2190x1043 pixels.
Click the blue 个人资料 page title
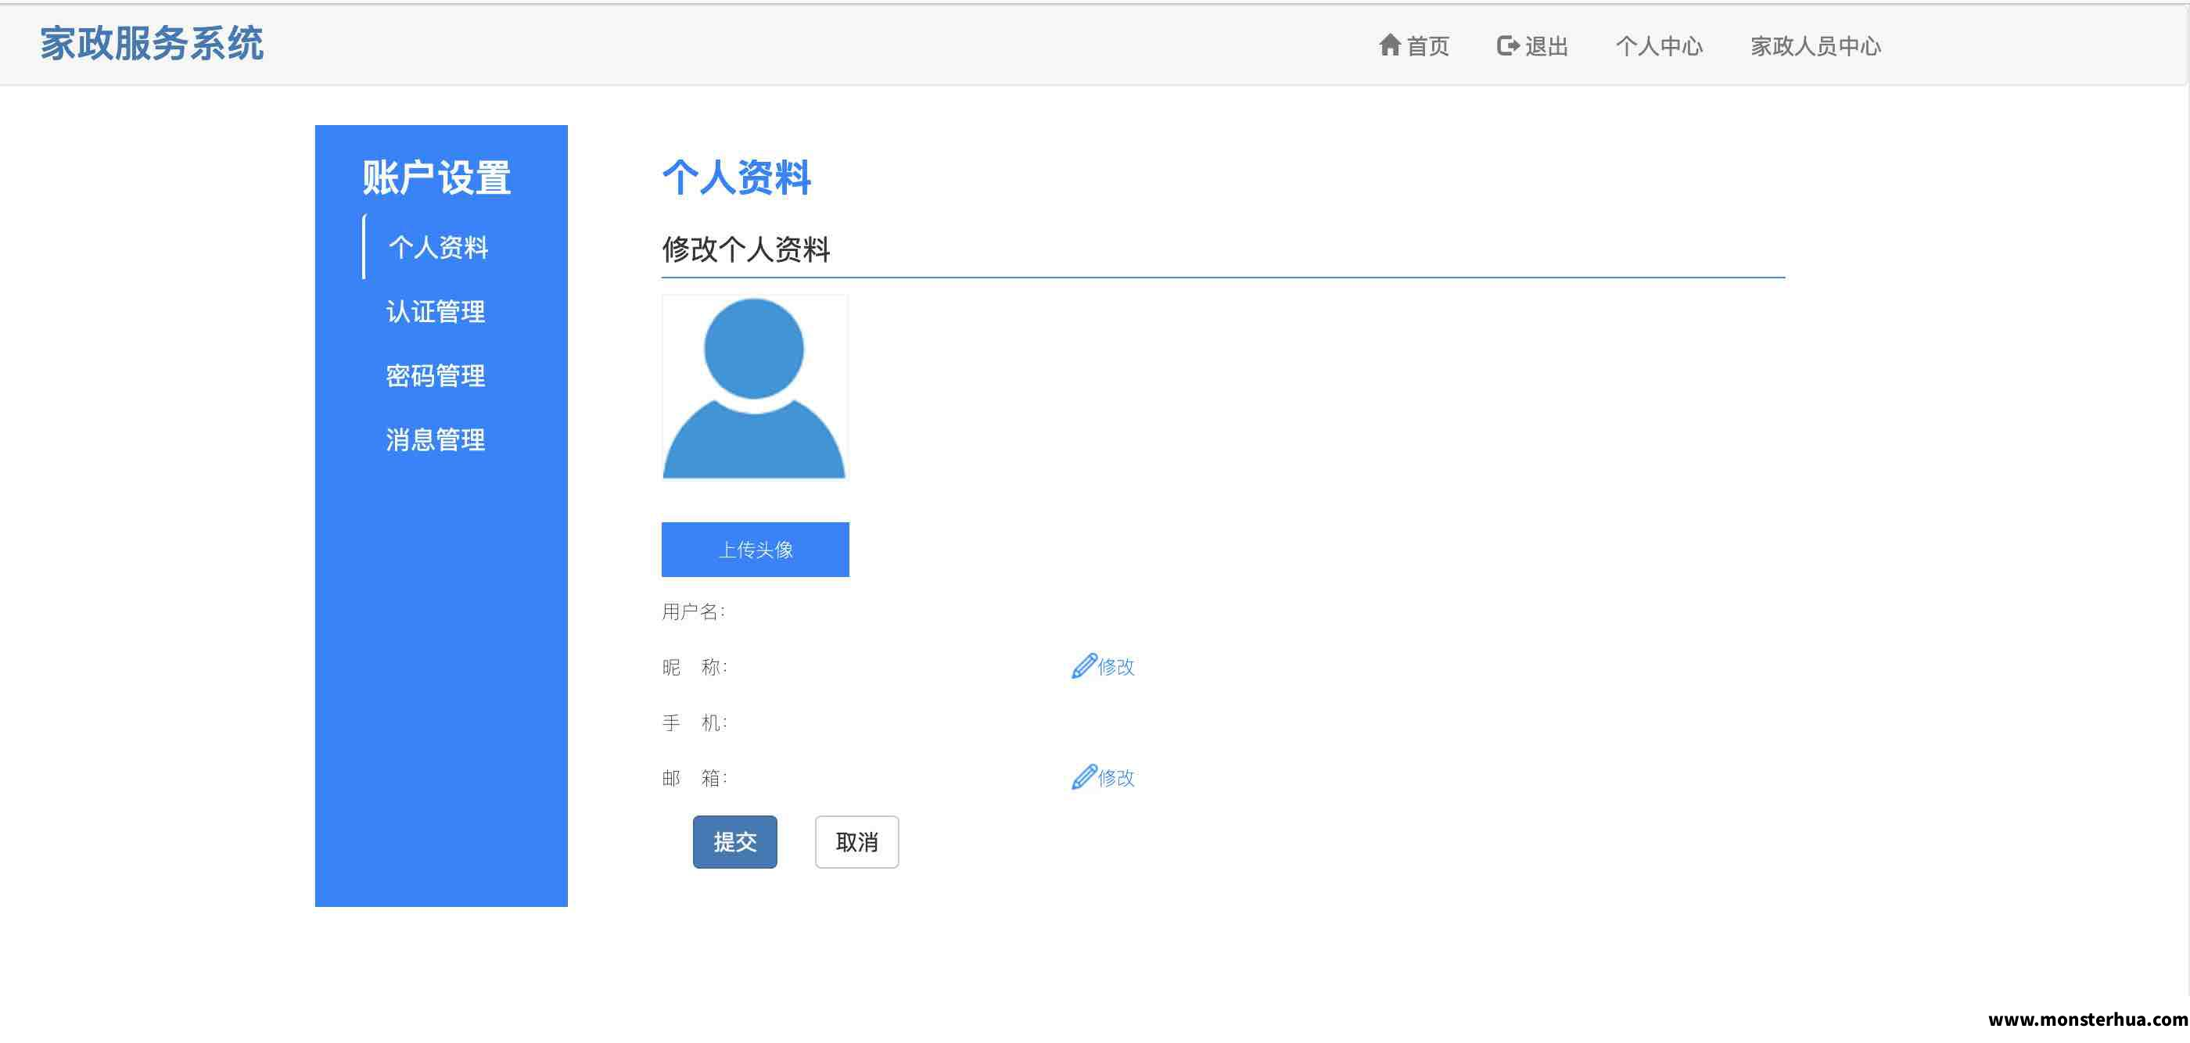click(x=736, y=177)
